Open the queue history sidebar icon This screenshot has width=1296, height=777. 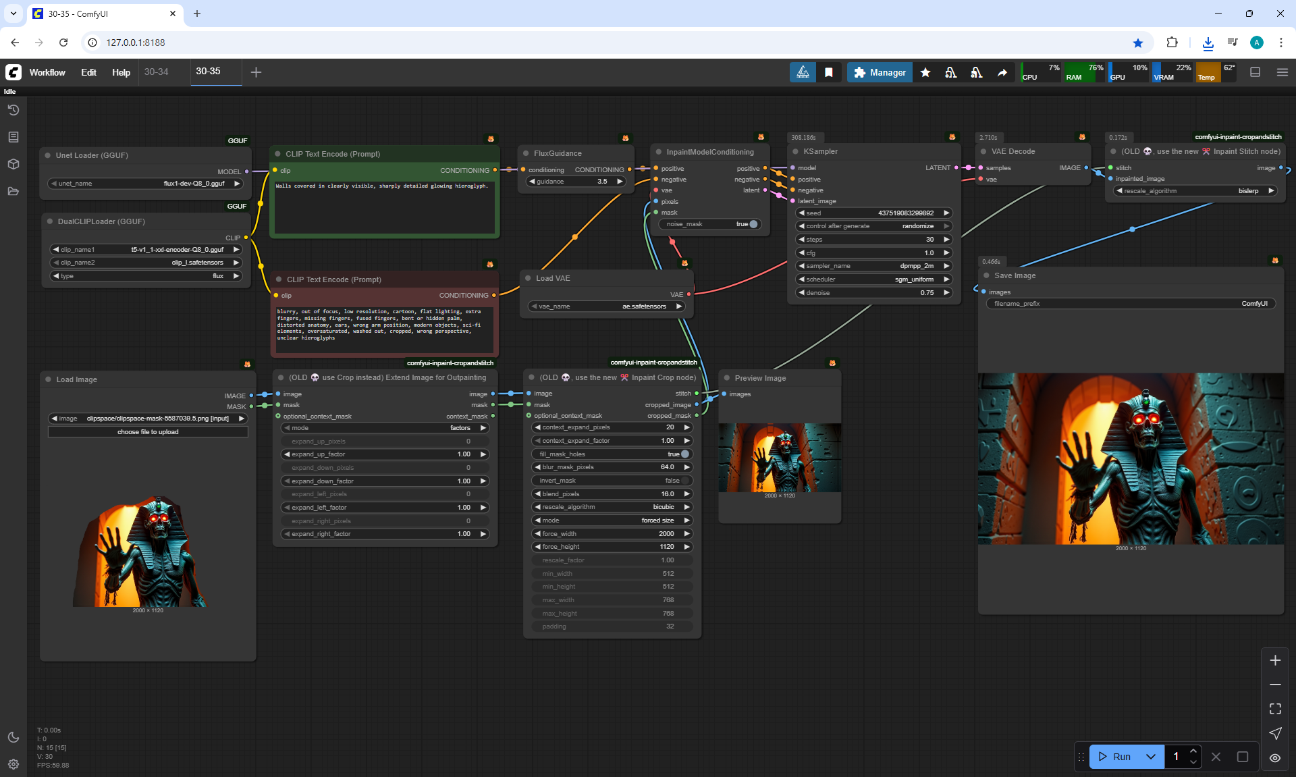[x=13, y=110]
